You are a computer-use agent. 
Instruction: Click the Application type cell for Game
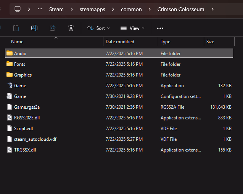tap(172, 85)
